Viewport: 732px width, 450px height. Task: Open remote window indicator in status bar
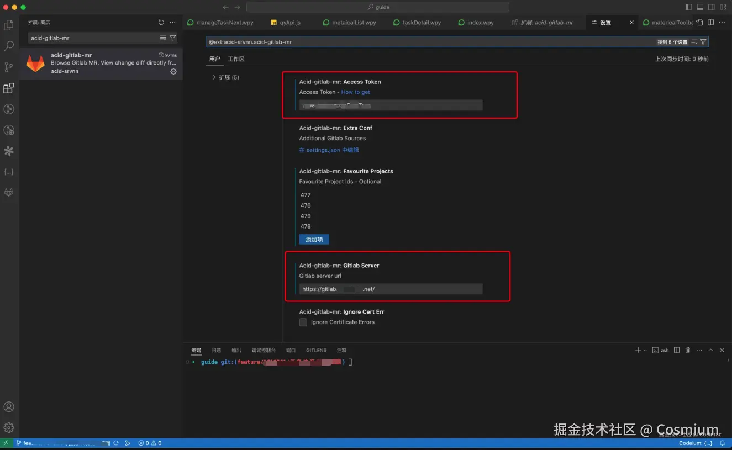(x=6, y=443)
